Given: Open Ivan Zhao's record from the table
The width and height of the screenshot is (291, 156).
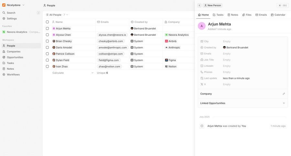Looking at the screenshot, I should [x=60, y=66].
